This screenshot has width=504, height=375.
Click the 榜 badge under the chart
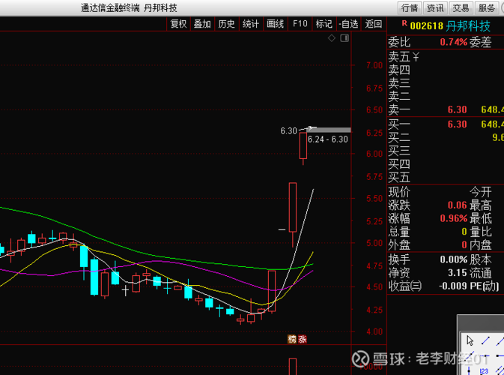click(x=292, y=339)
